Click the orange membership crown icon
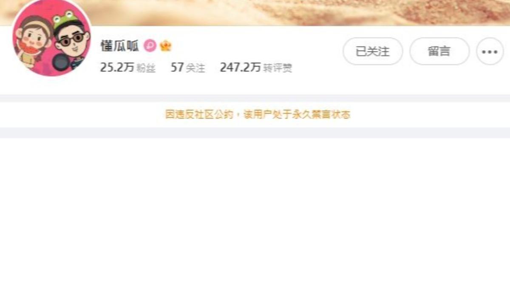Image resolution: width=510 pixels, height=287 pixels. point(165,45)
